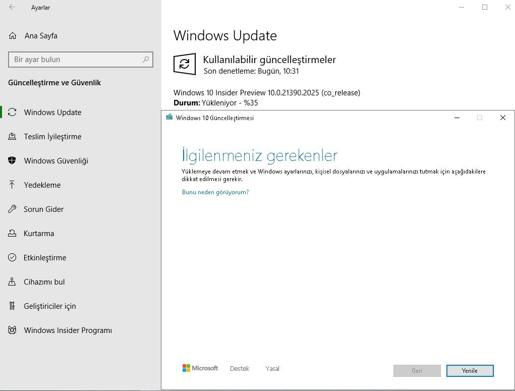The height and width of the screenshot is (391, 515).
Task: Click the Ana Sayfa home icon
Action: pyautogui.click(x=13, y=36)
